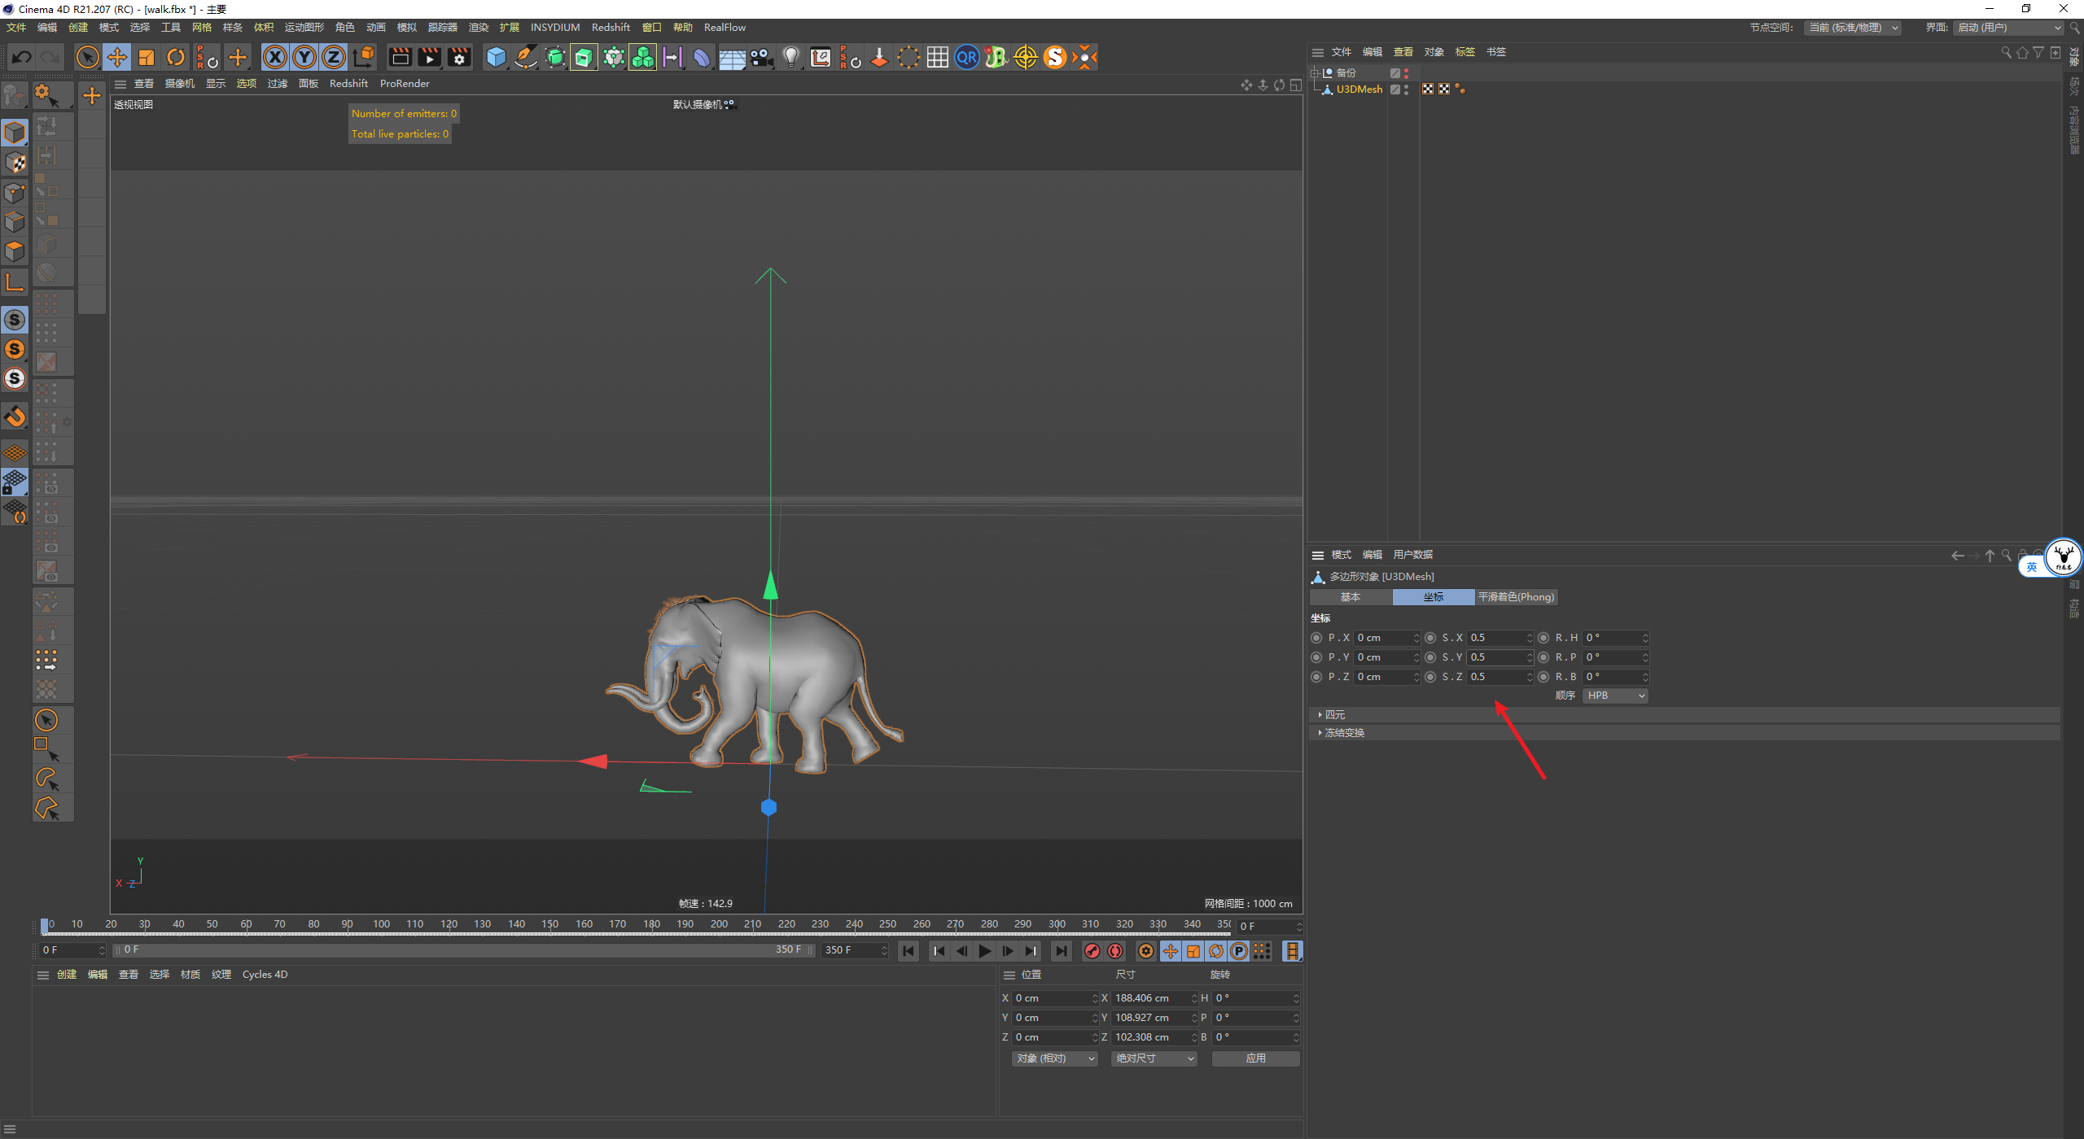This screenshot has width=2084, height=1139.
Task: Select the Scale tool
Action: pyautogui.click(x=147, y=57)
